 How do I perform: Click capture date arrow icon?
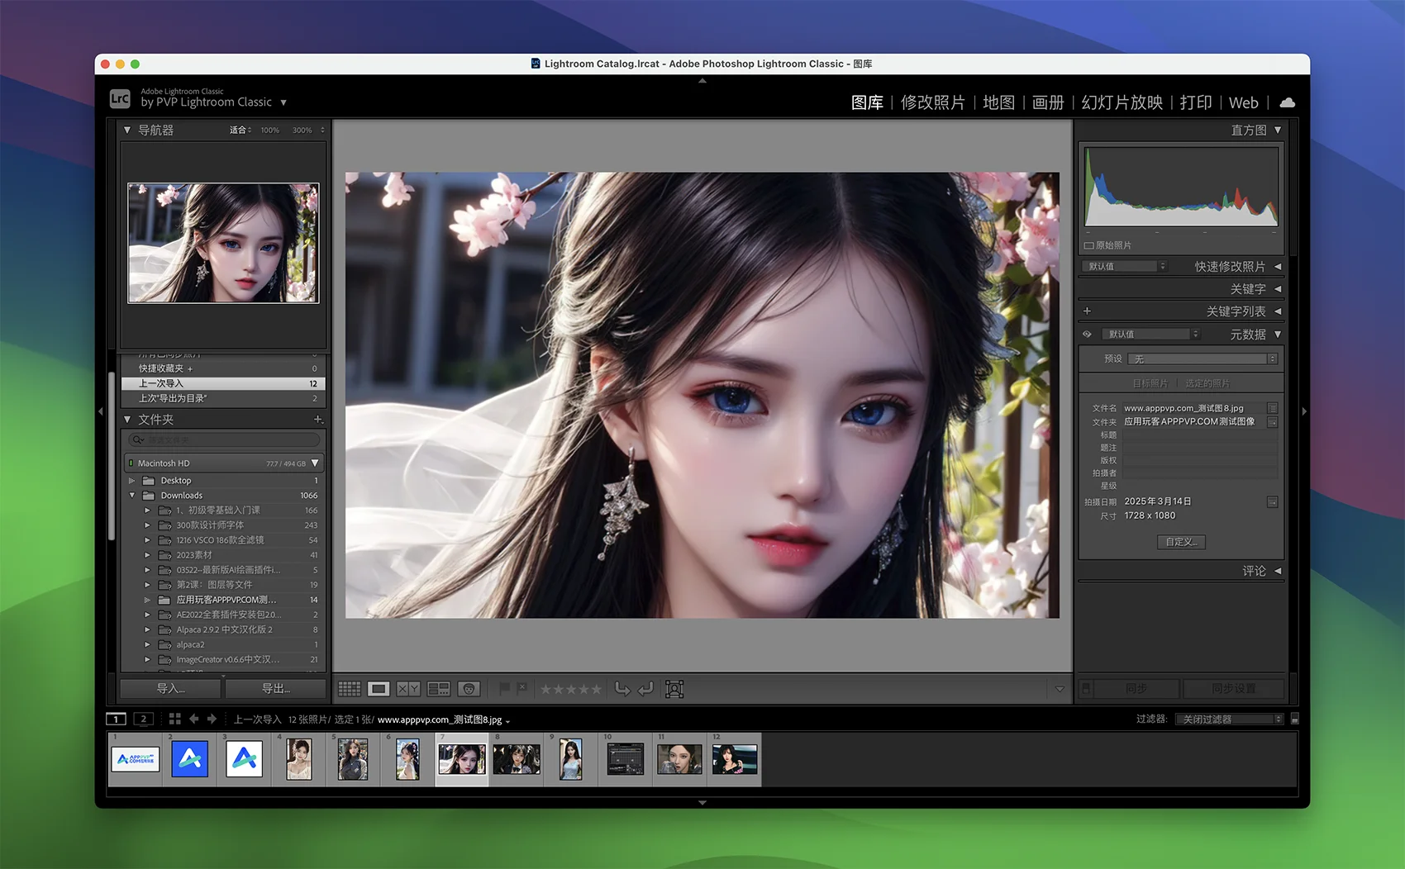click(1273, 501)
